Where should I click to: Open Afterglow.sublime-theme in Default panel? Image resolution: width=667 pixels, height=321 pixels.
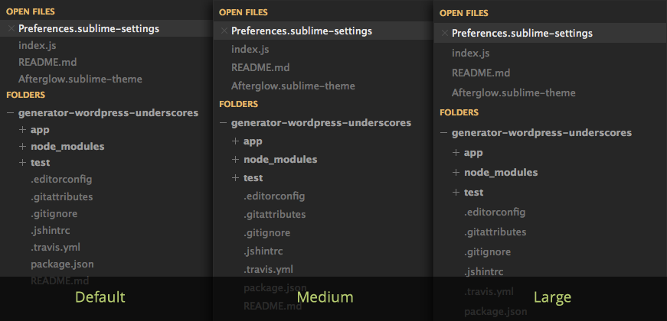80,79
